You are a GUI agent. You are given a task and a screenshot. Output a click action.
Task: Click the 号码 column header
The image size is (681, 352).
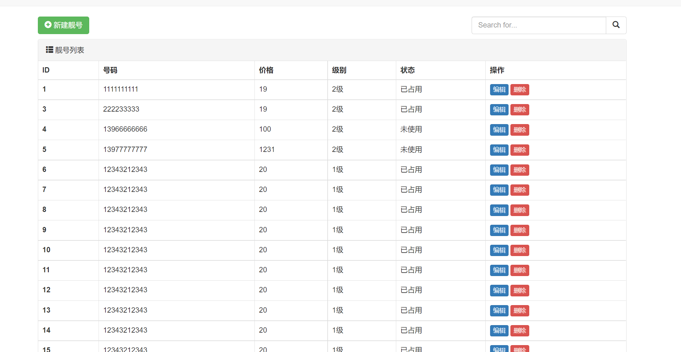[x=110, y=70]
